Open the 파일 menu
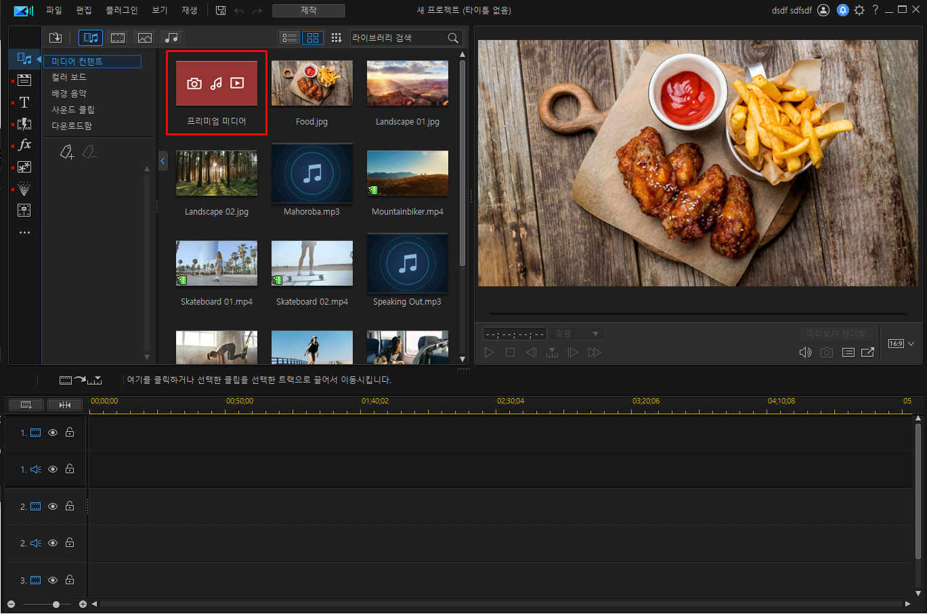 (x=53, y=10)
